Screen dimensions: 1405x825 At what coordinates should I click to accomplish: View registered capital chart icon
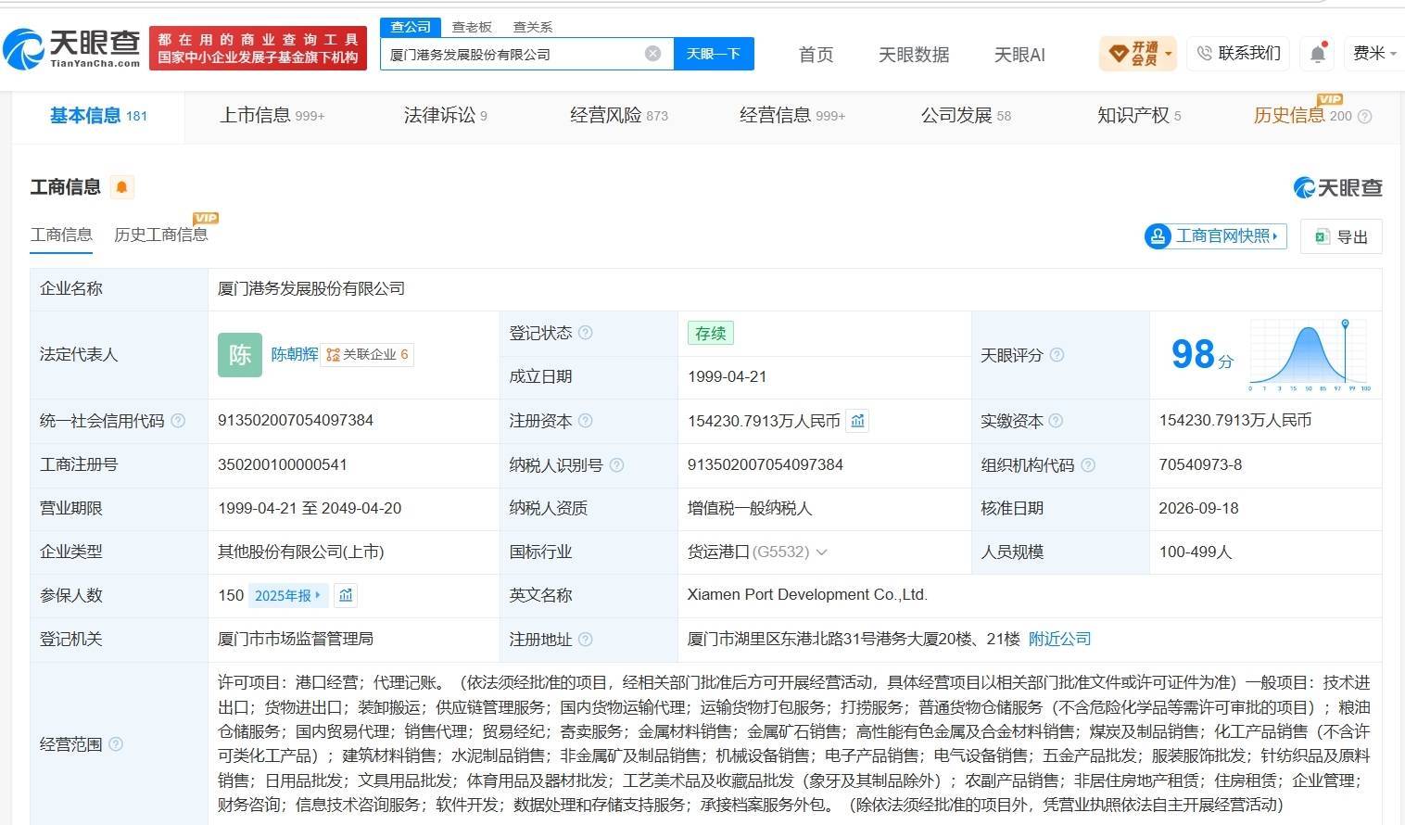pos(857,421)
